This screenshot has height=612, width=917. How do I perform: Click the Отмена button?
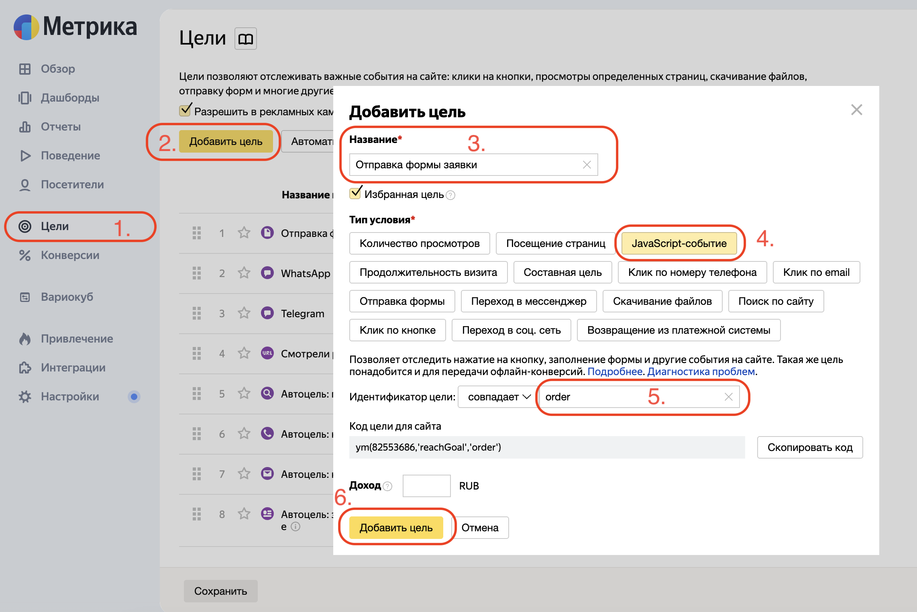(x=480, y=528)
